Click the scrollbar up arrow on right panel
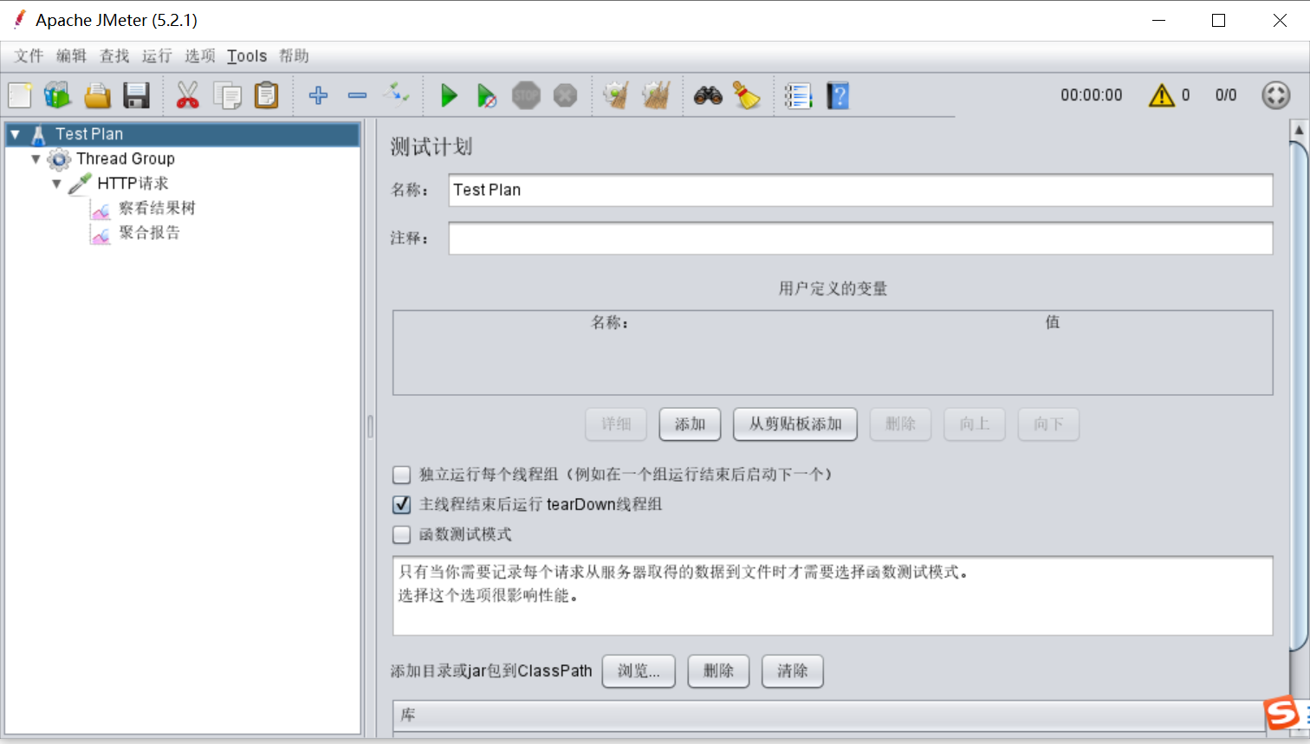The width and height of the screenshot is (1310, 744). point(1299,130)
